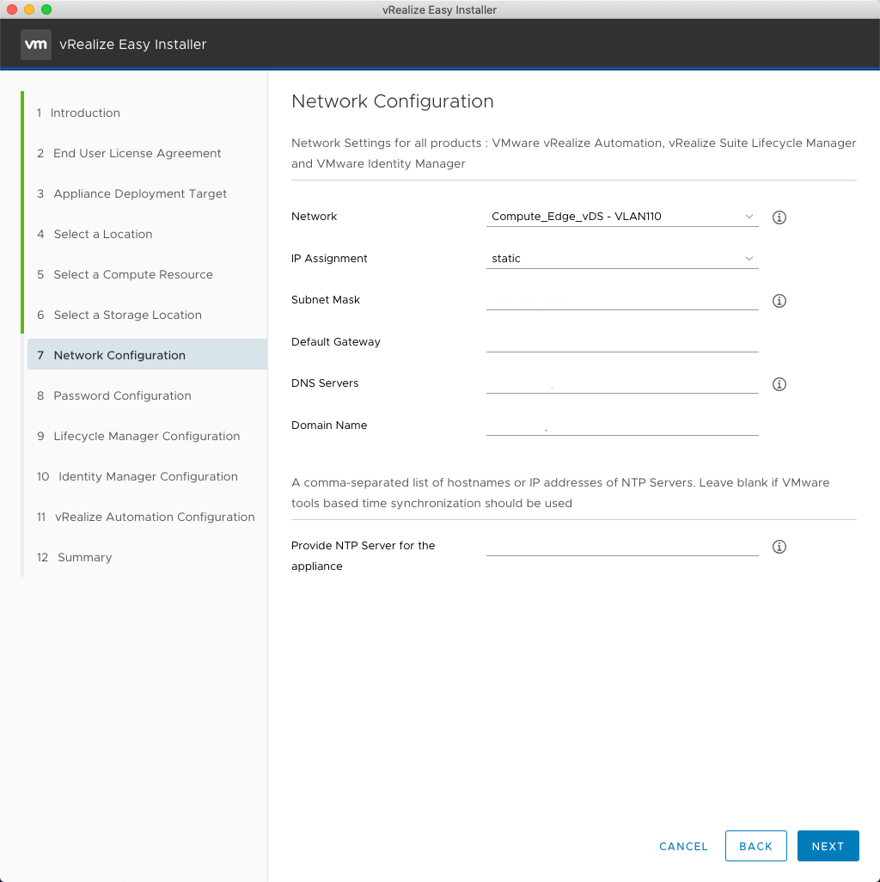
Task: Select step 10 Identity Manager Configuration
Action: 137,477
